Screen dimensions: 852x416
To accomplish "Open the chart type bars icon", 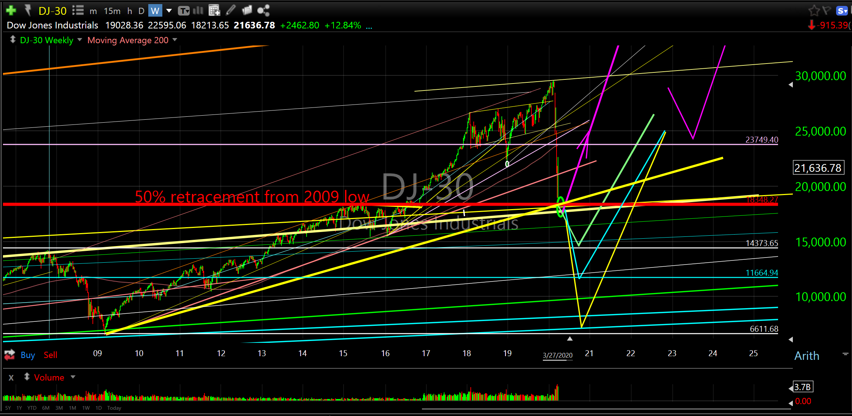I will (x=199, y=10).
